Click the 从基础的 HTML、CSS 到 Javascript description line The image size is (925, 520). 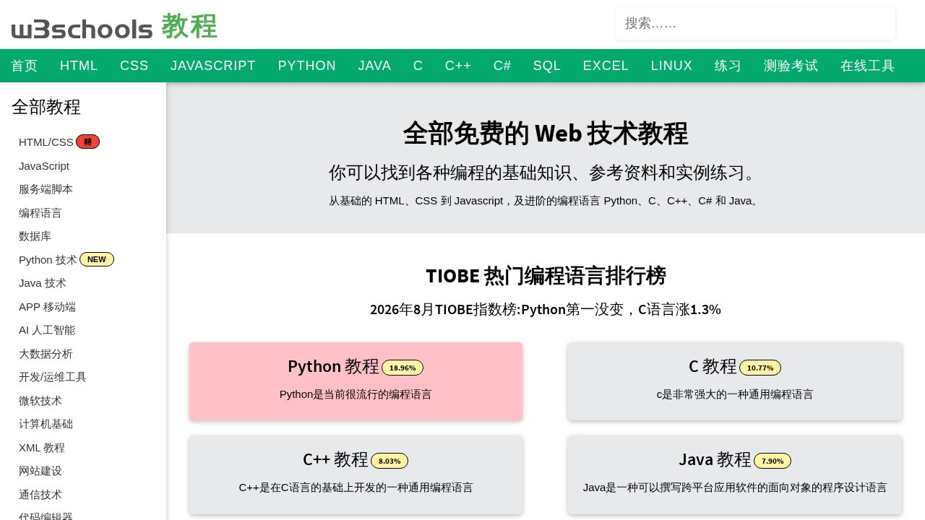point(546,201)
